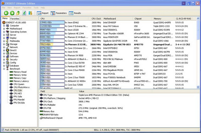Open the Report toolbar button
The width and height of the screenshot is (201, 133).
(x=42, y=13)
